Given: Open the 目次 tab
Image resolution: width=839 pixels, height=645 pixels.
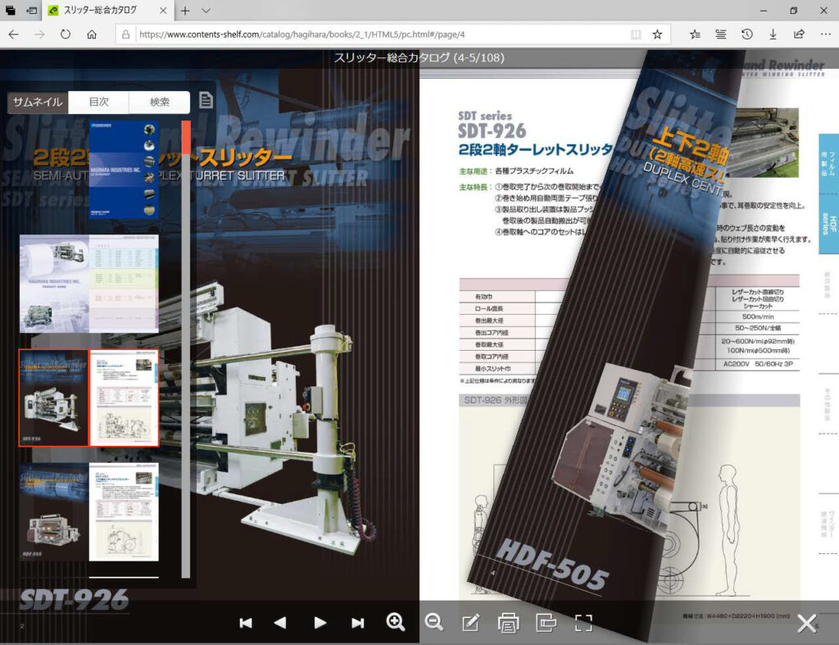Looking at the screenshot, I should [x=98, y=102].
